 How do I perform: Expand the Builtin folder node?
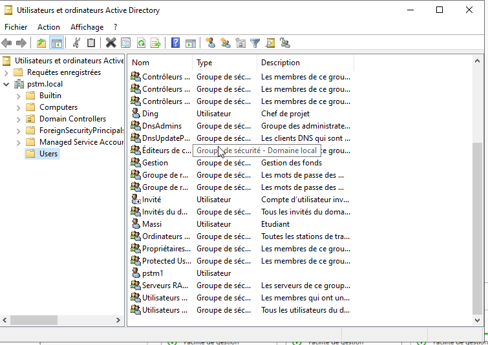[x=18, y=96]
